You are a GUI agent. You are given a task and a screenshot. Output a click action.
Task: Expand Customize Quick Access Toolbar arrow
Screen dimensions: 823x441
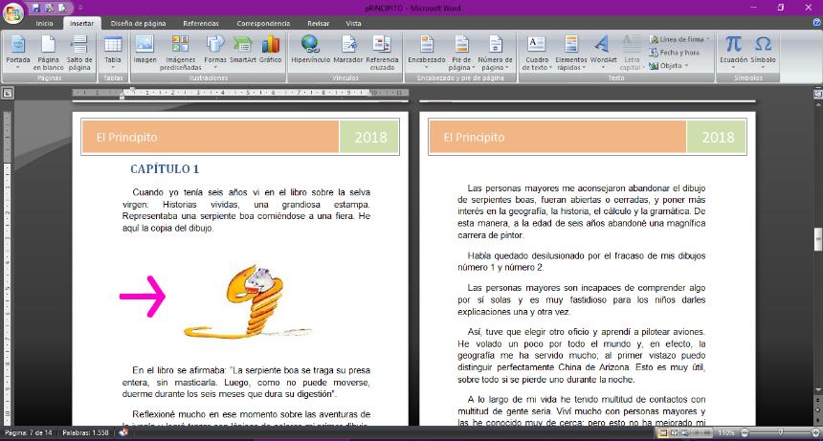click(80, 8)
